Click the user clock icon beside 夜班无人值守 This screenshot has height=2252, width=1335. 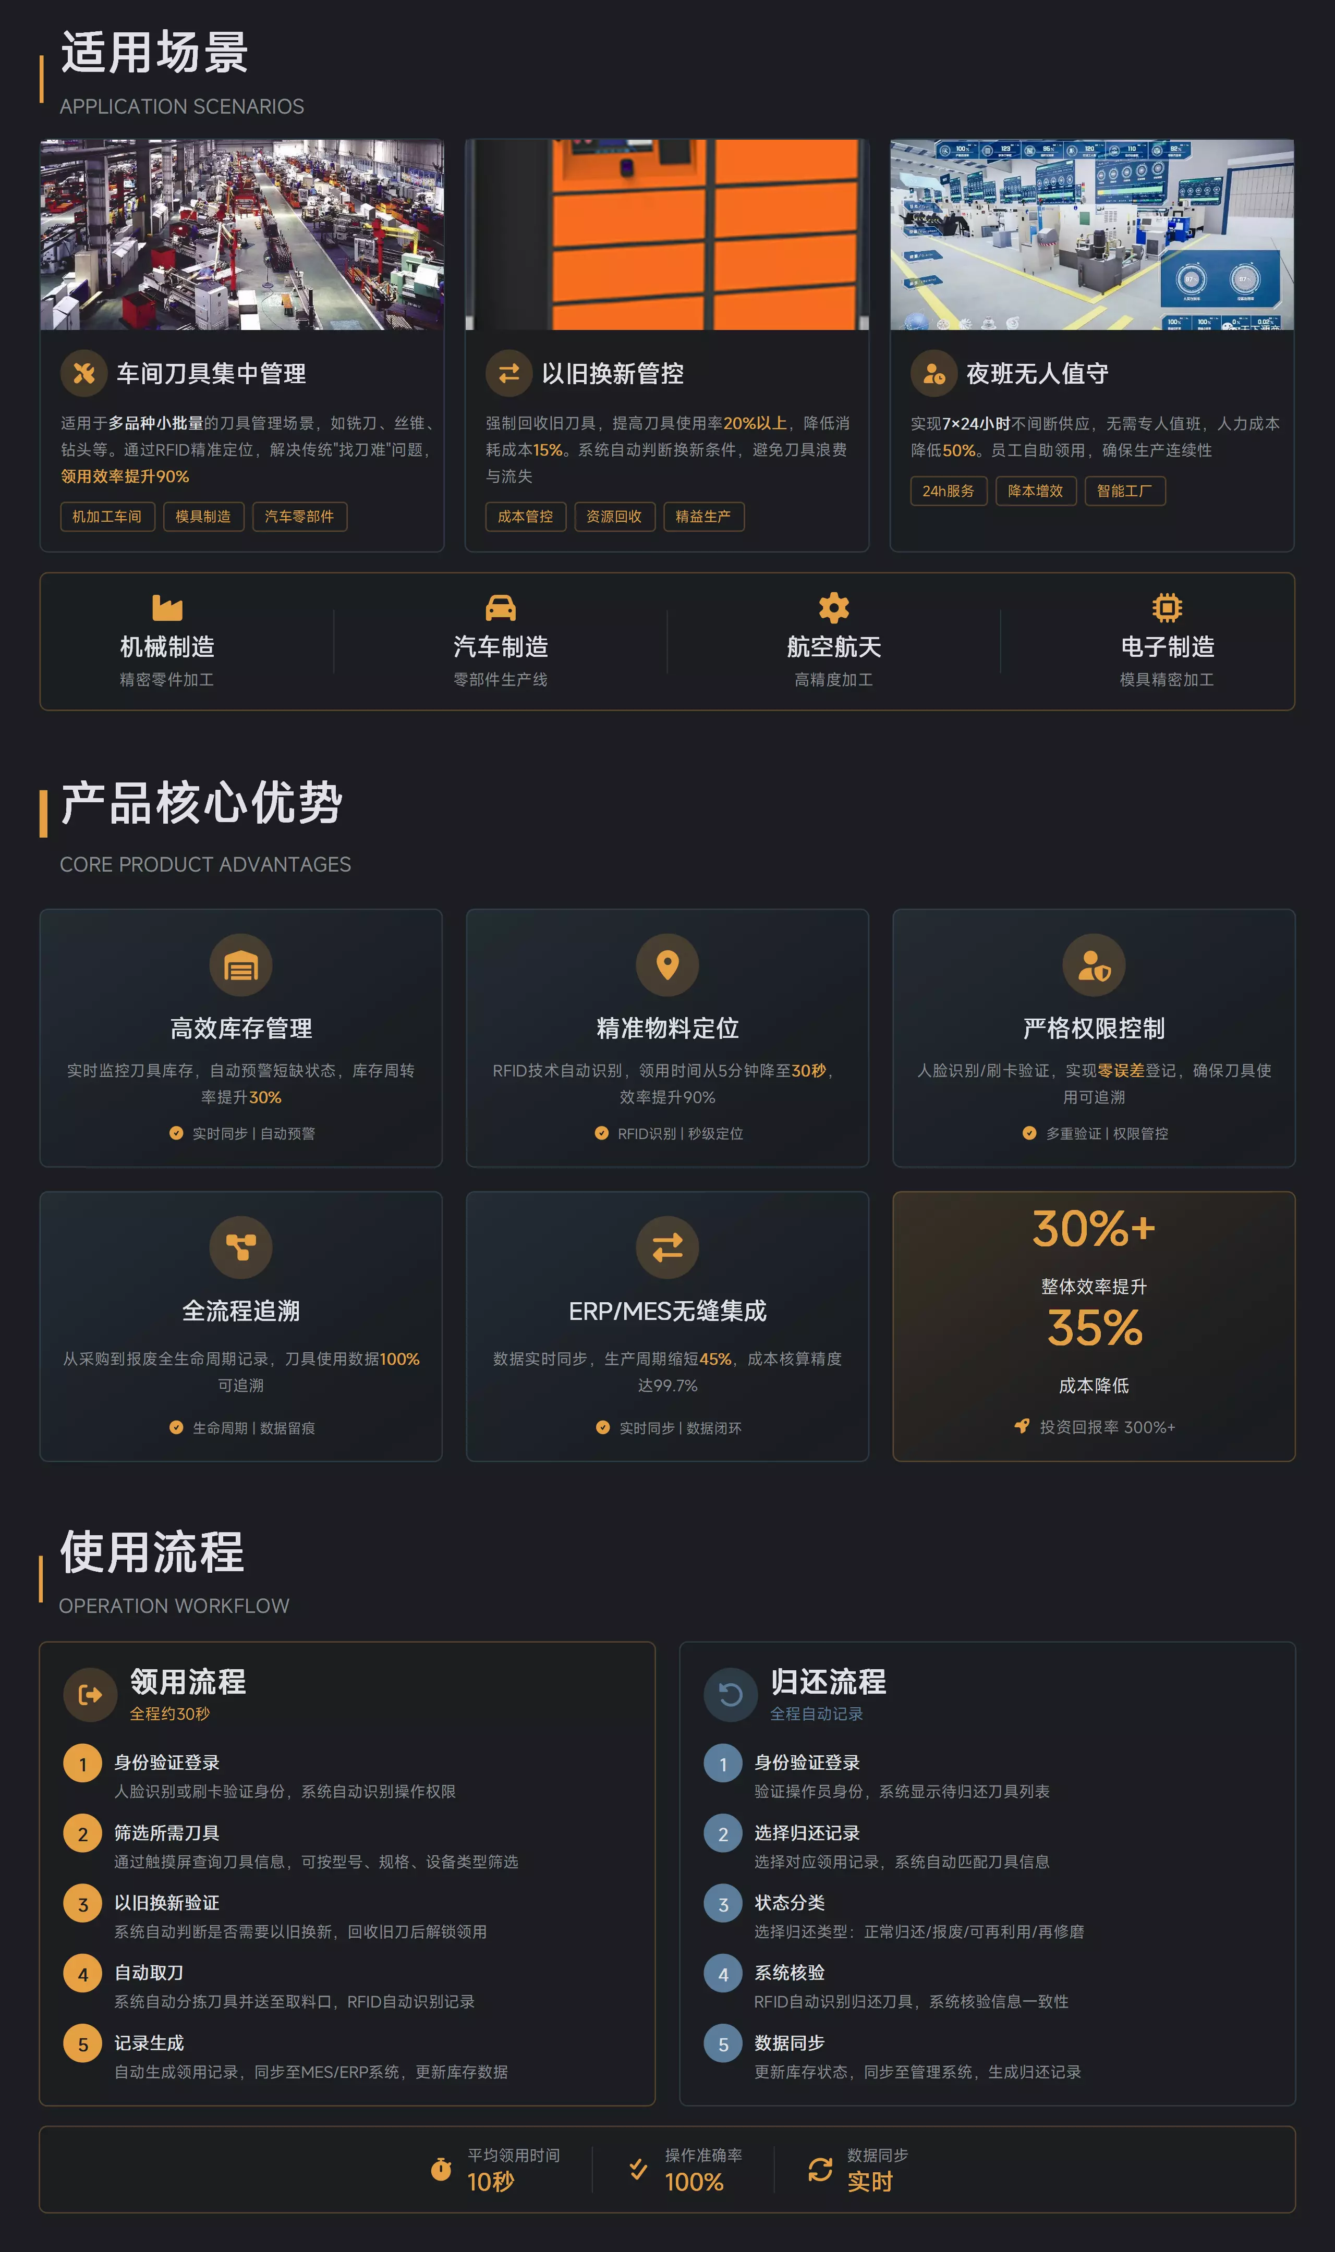(934, 373)
